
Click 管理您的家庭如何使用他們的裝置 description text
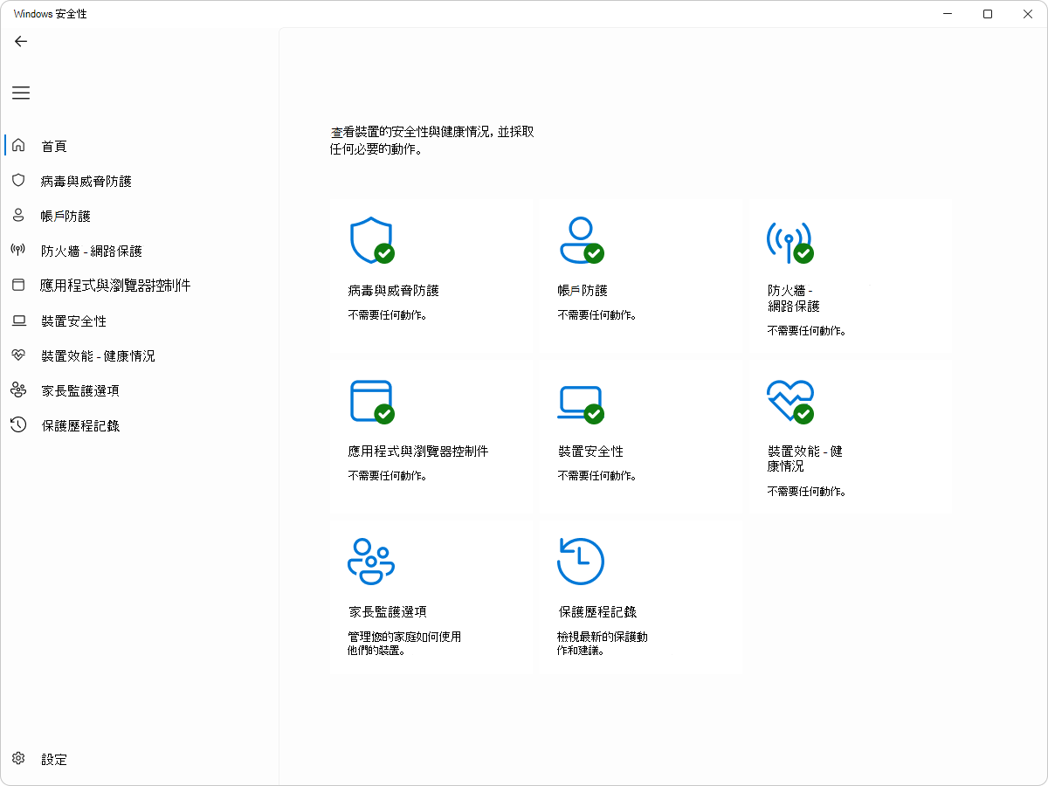click(404, 644)
